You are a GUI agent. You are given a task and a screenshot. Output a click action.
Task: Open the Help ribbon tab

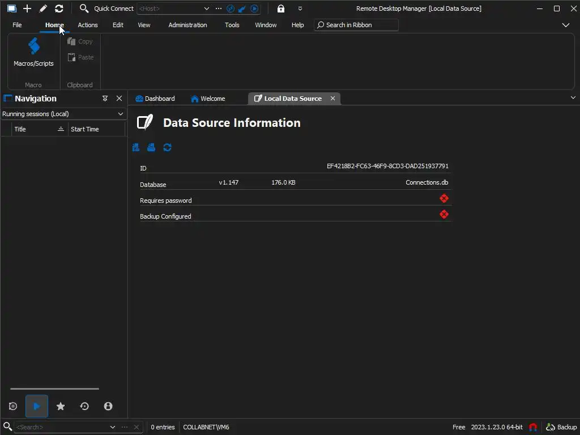297,25
